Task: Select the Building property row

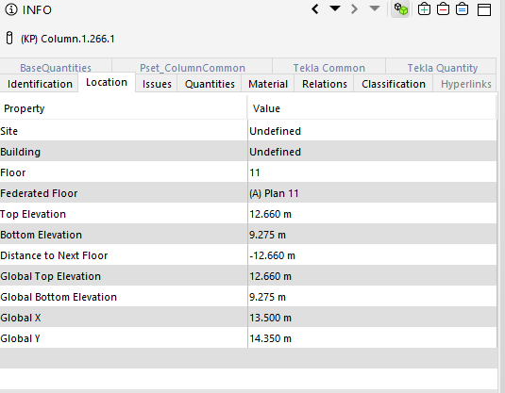Action: point(248,152)
